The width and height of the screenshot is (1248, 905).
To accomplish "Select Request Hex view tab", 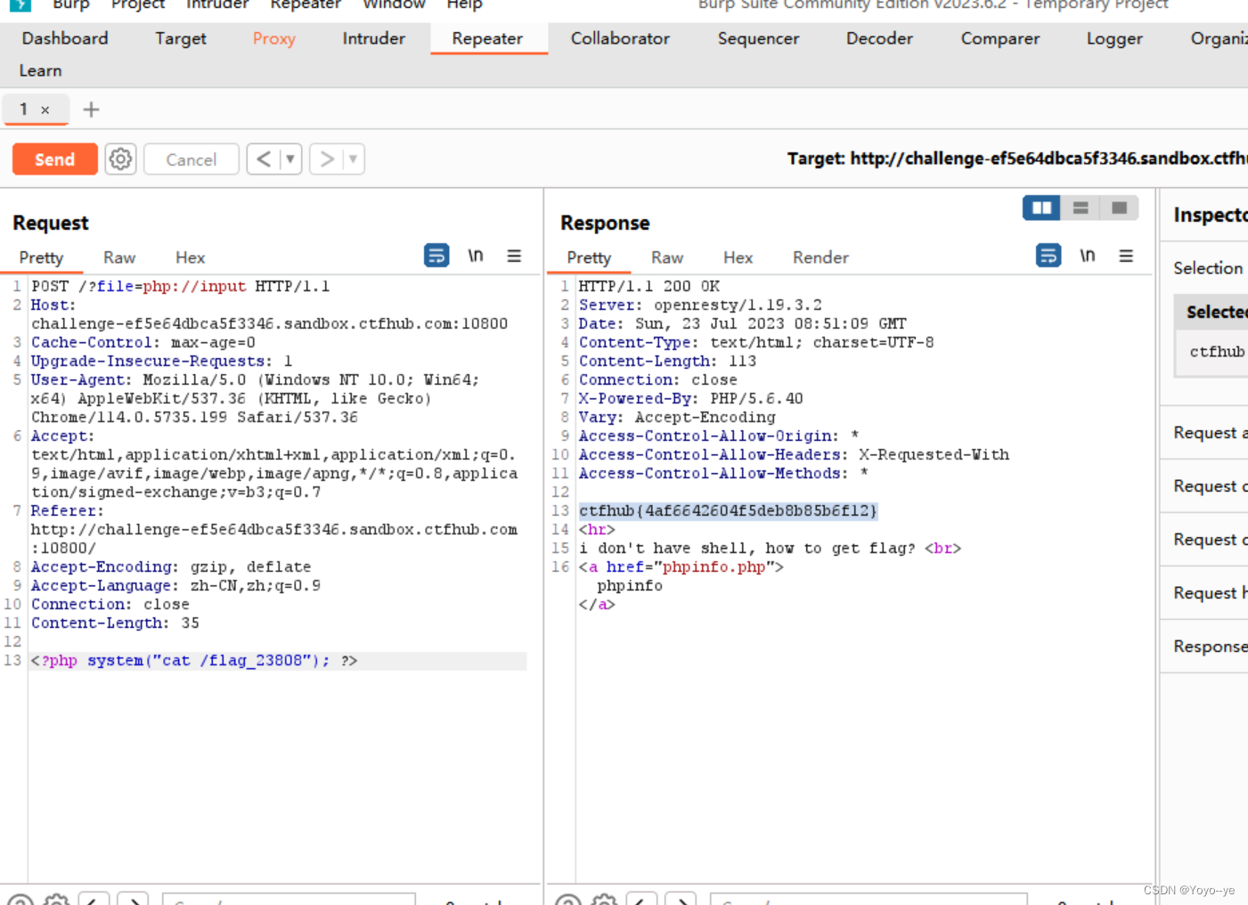I will [190, 257].
